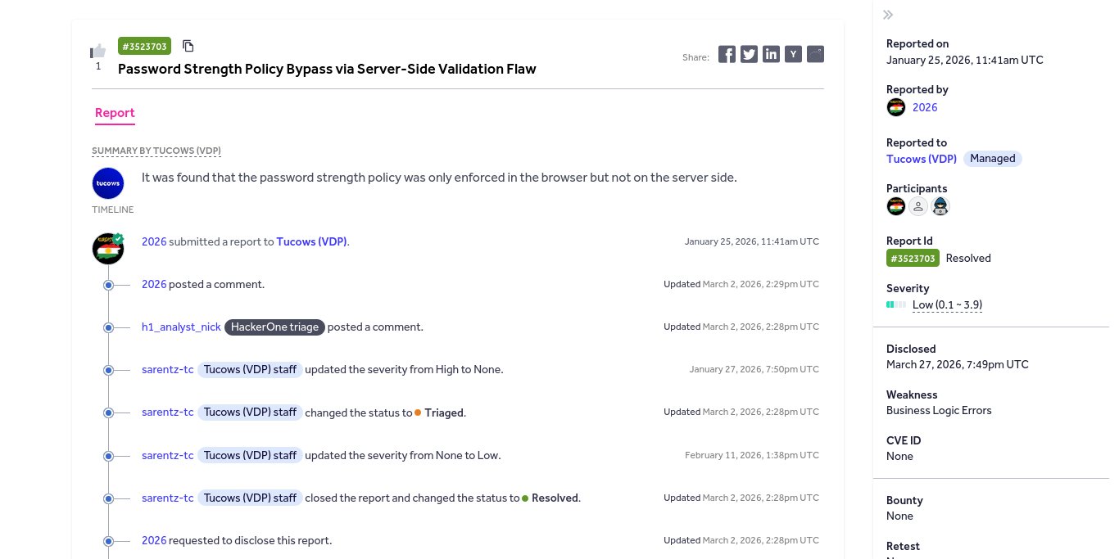Viewport: 1119px width, 559px height.
Task: Click the last share icon after Hacker News
Action: click(815, 54)
